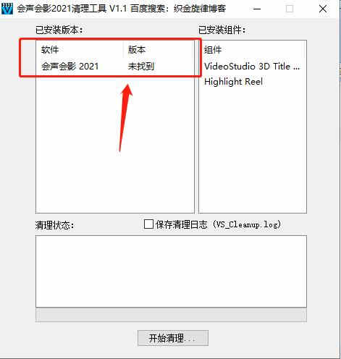Click the VideoStudio app icon in title bar
Image resolution: width=341 pixels, height=359 pixels.
[x=7, y=9]
